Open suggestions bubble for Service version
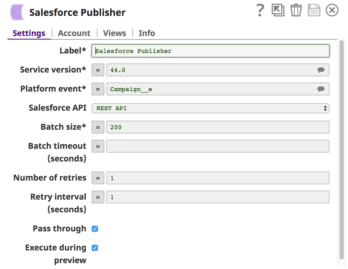Image resolution: width=348 pixels, height=269 pixels. click(321, 70)
